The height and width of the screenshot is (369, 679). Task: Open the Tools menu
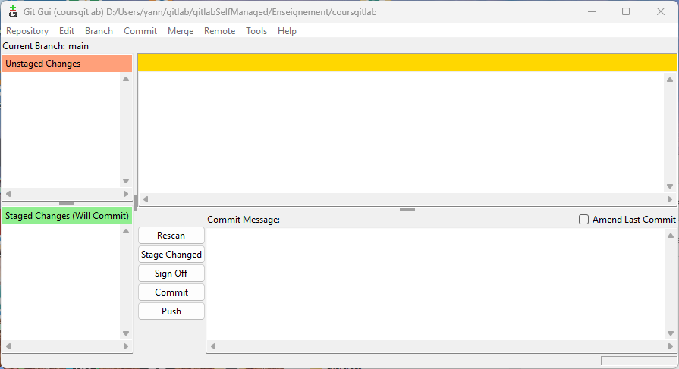click(x=256, y=31)
